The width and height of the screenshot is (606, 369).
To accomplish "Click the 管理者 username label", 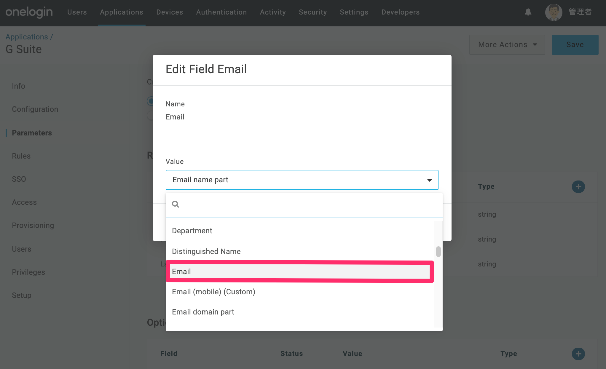I will click(580, 12).
